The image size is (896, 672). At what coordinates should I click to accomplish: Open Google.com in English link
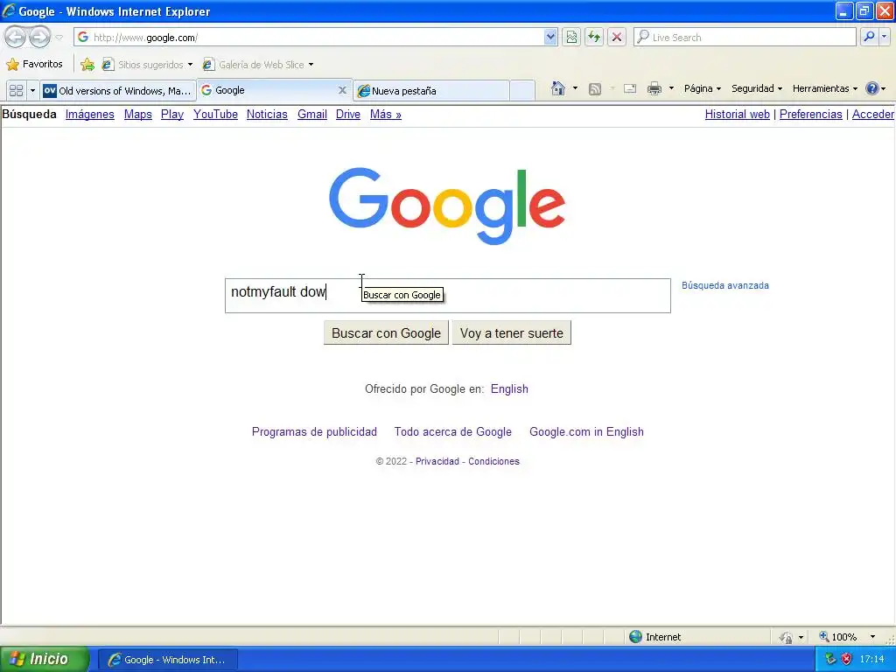[x=586, y=432]
